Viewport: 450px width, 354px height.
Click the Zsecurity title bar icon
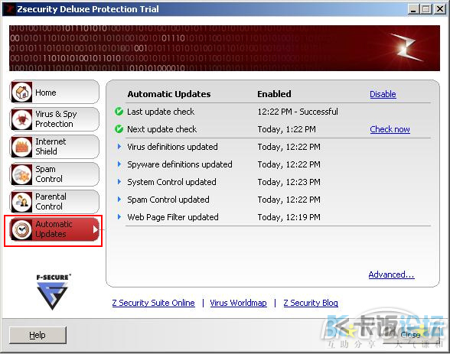[x=10, y=9]
